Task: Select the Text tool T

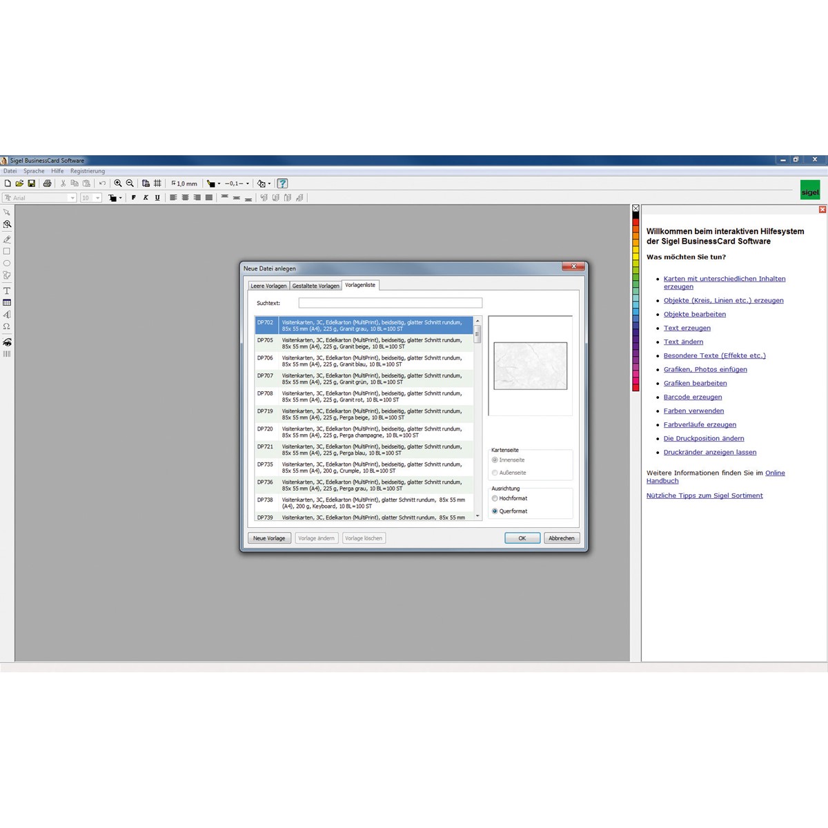Action: click(7, 291)
